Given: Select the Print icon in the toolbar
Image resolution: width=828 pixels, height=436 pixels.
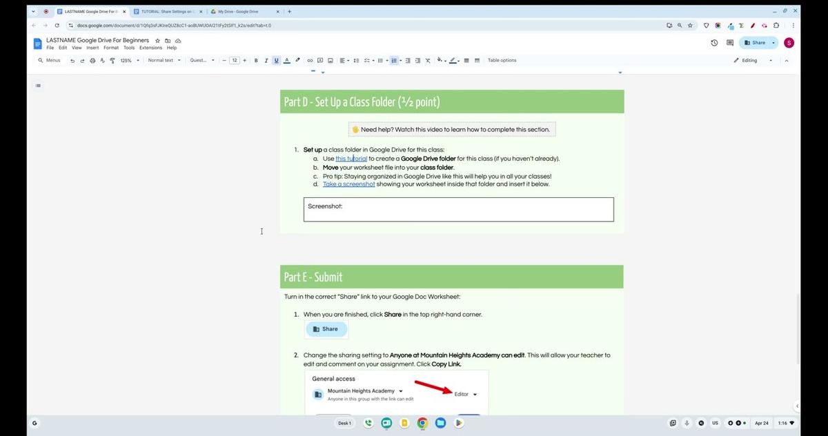Looking at the screenshot, I should [92, 60].
